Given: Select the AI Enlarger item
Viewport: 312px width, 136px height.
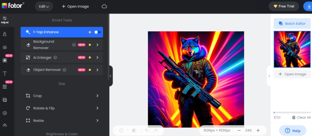Looking at the screenshot, I should [x=62, y=58].
